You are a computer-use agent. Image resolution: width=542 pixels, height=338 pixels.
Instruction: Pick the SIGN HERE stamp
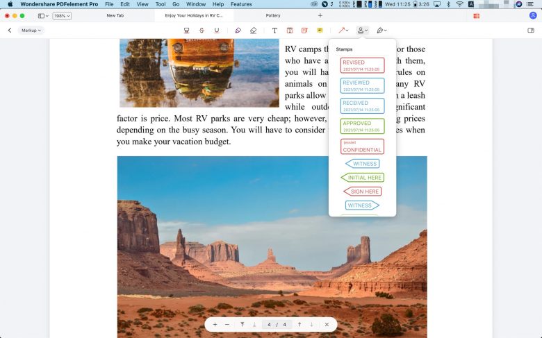362,192
